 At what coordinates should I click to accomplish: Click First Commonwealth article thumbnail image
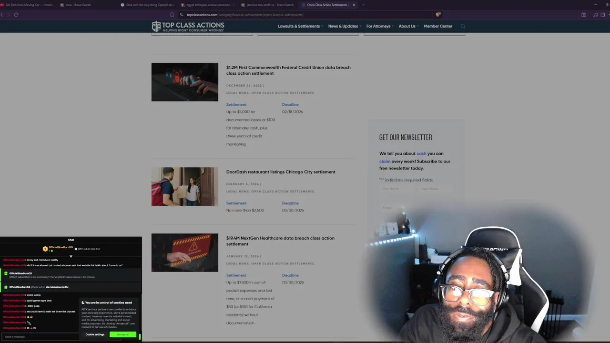click(185, 82)
